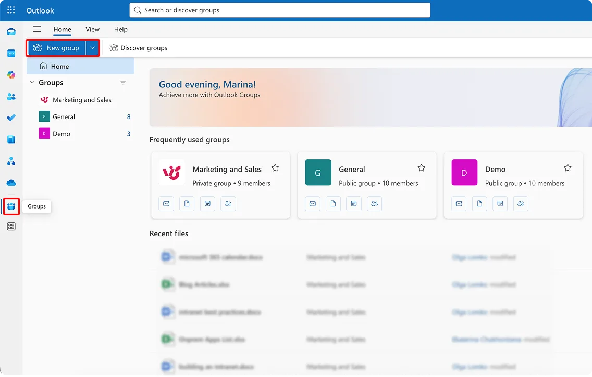Open the Mail app in the sidebar
The width and height of the screenshot is (592, 377).
(11, 31)
